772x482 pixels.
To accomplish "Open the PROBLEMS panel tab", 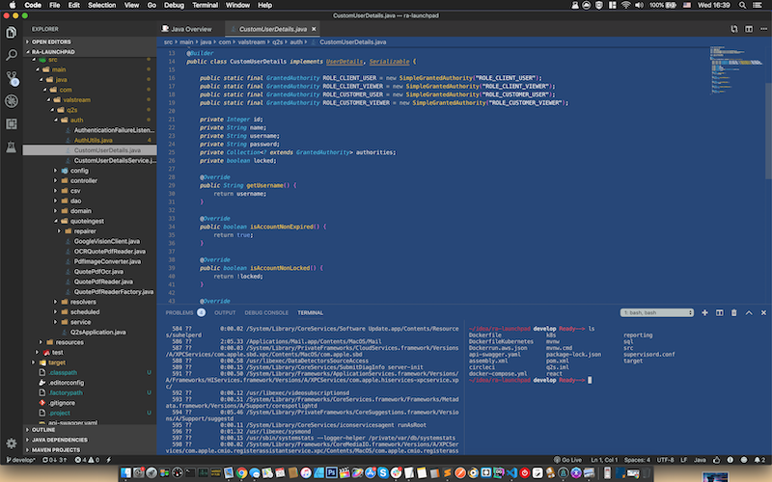I will coord(179,312).
